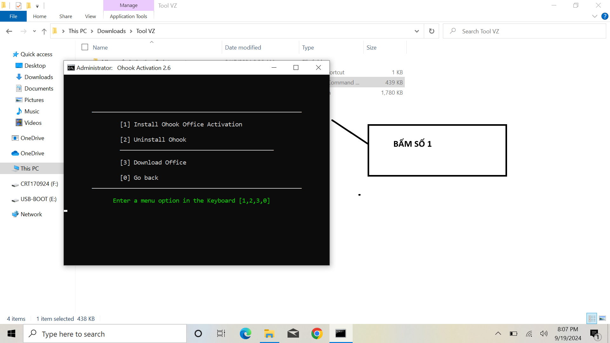Select the 1 KB shortcut file row
The width and height of the screenshot is (610, 343).
pos(367,72)
